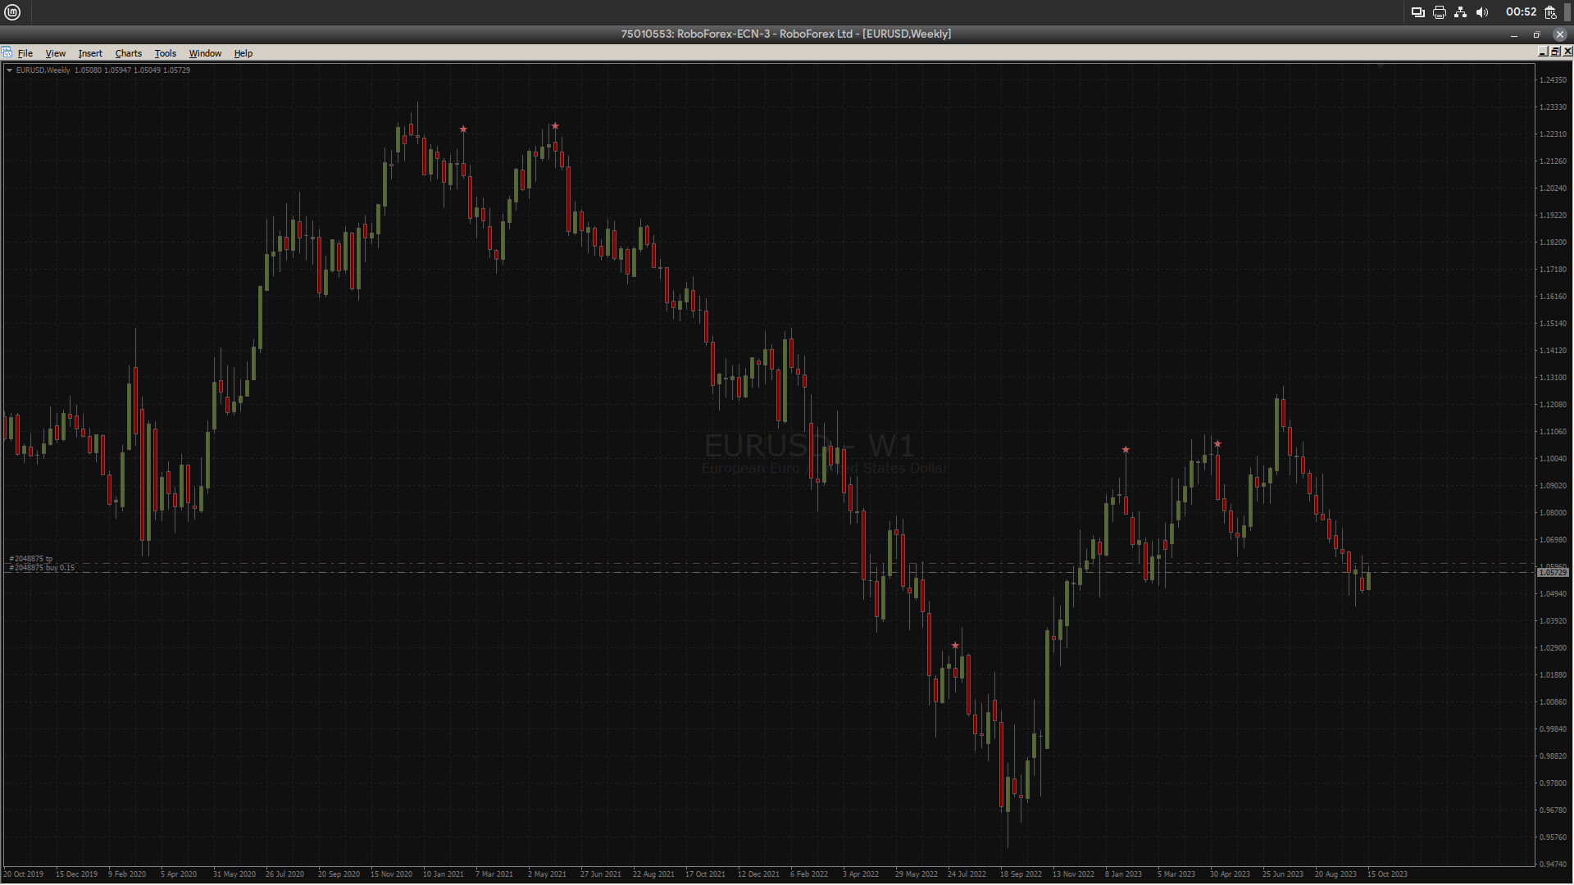Maximize the RoboForex terminal window
1574x885 pixels.
1537,34
